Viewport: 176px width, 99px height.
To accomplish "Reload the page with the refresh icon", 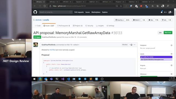I will click(45, 6).
